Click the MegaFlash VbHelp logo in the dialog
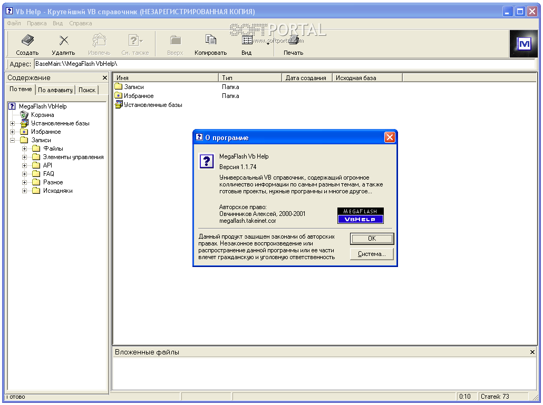This screenshot has width=543, height=405. [x=361, y=215]
